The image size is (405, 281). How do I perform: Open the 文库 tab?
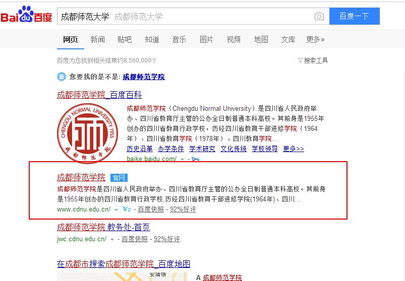click(288, 39)
